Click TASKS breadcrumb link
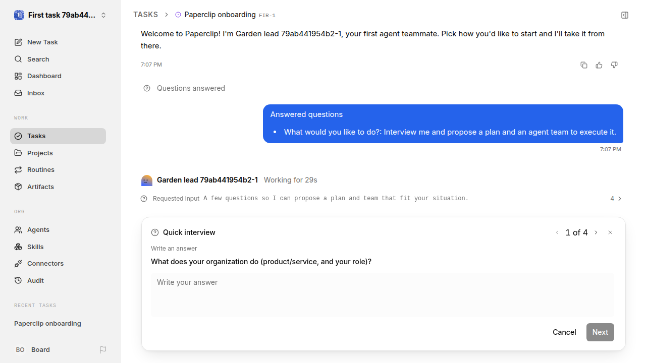This screenshot has width=646, height=363. click(145, 15)
